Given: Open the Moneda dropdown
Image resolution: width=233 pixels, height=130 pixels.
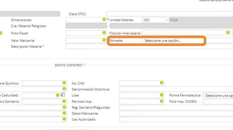Looking at the screenshot, I should point(173,41).
